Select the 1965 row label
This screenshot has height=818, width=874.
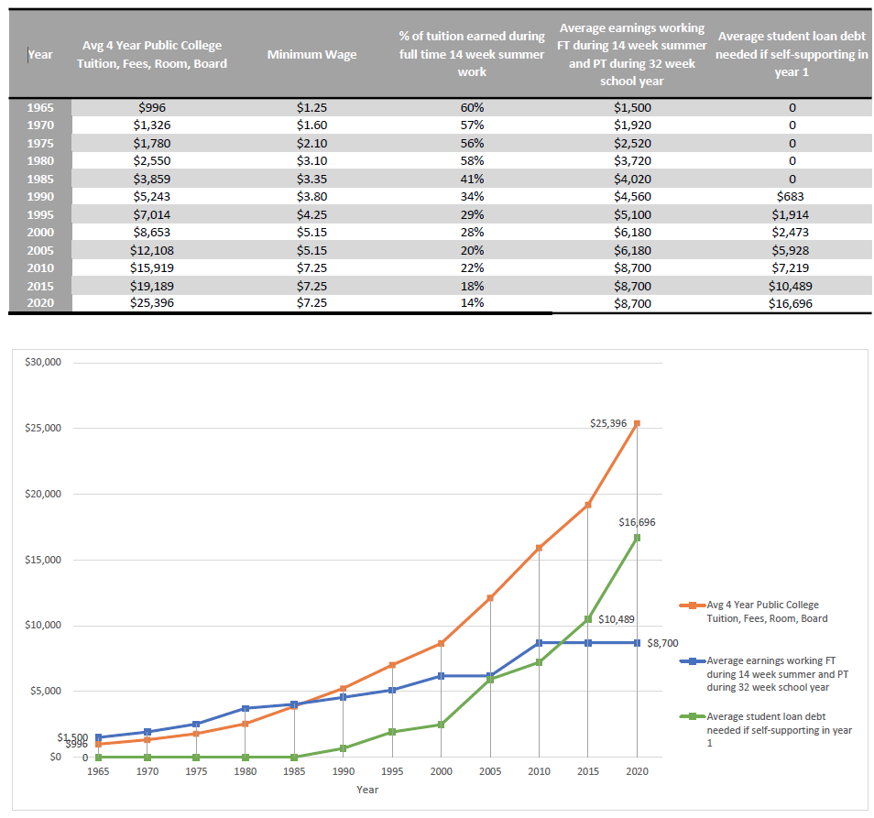(x=40, y=107)
